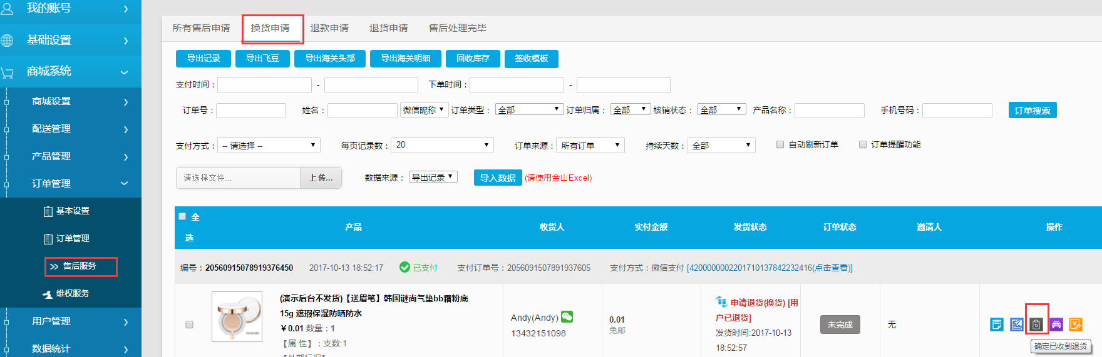The width and height of the screenshot is (1102, 357).
Task: Click the BB cushion product thumbnail
Action: click(237, 316)
